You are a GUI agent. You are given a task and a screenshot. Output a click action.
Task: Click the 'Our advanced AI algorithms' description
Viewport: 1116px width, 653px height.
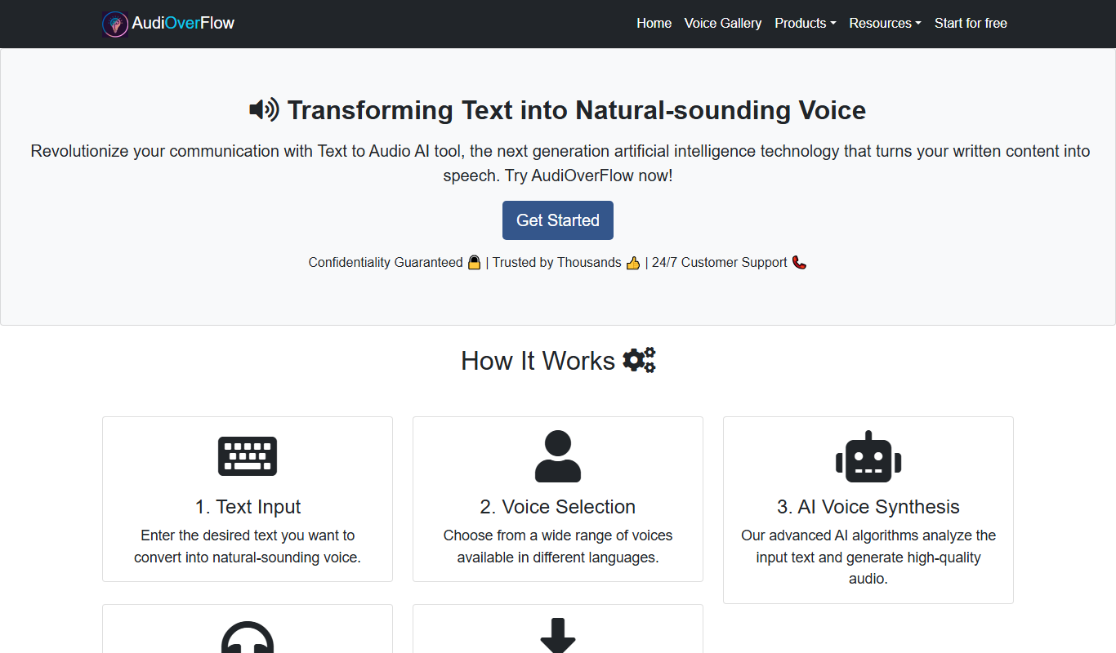[868, 557]
